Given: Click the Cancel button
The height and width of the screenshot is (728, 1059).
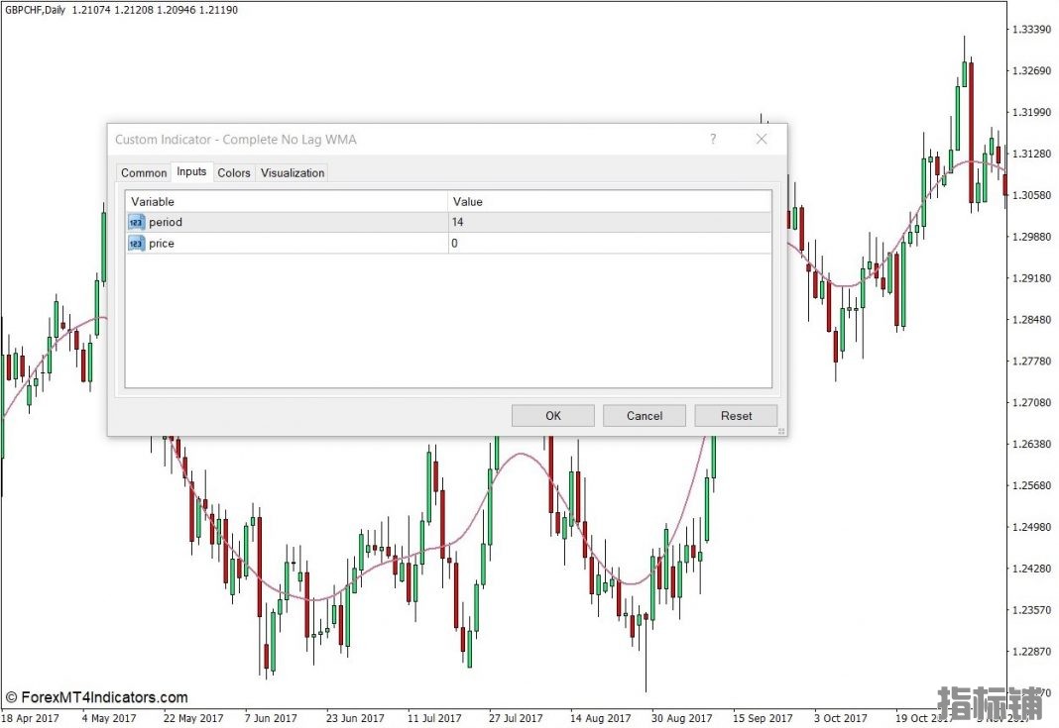Looking at the screenshot, I should coord(644,416).
